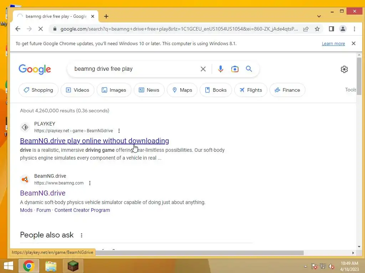Image resolution: width=365 pixels, height=273 pixels.
Task: Click the scroll down arrow
Action: coord(359,247)
